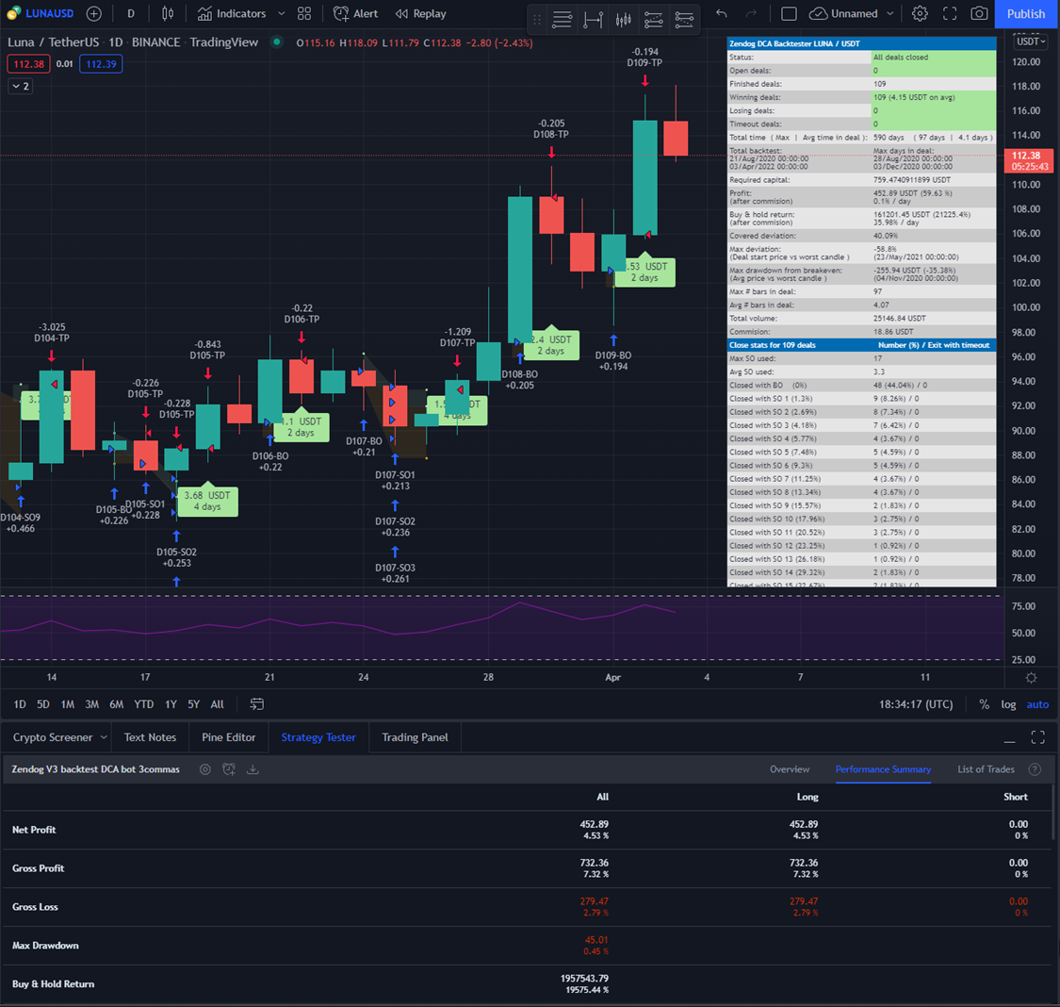Open the multi-chart layout selector grid icon
The image size is (1060, 1007).
tap(303, 13)
